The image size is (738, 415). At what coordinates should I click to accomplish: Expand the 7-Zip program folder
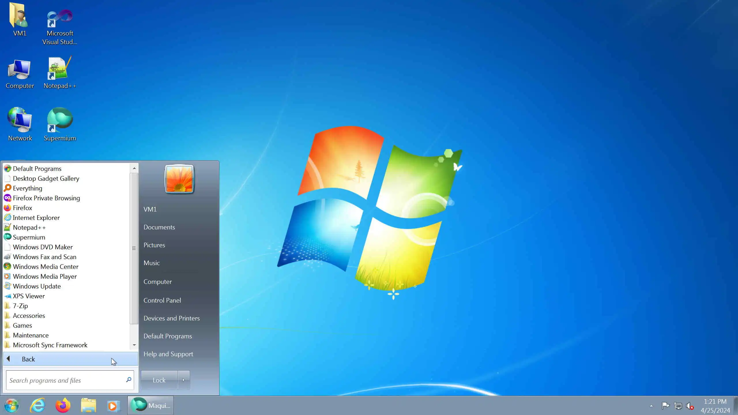click(x=20, y=306)
